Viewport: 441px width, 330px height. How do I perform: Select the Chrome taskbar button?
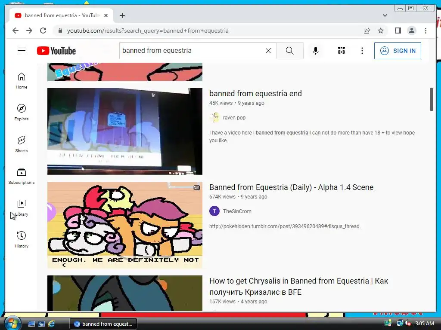[103, 324]
